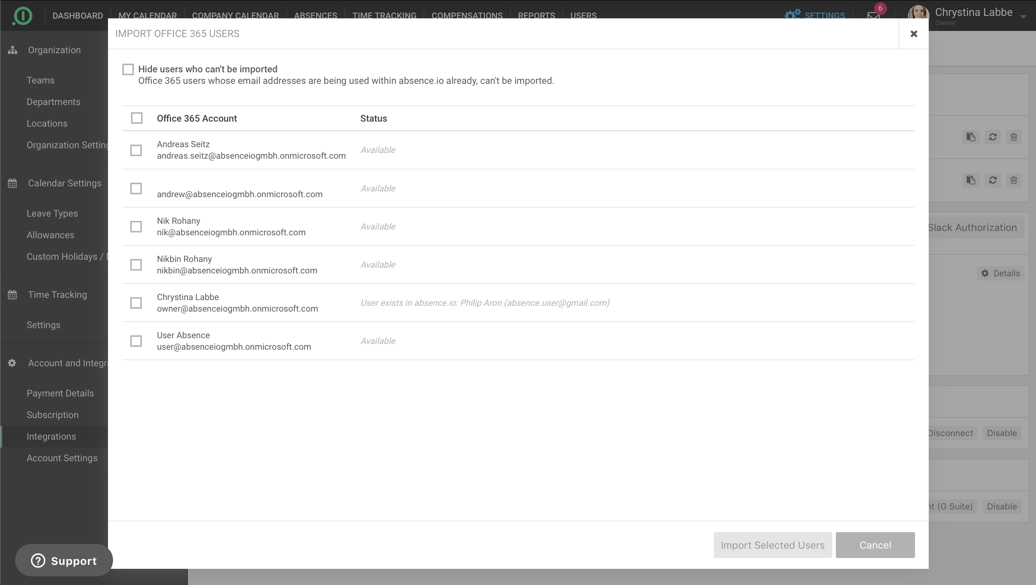Image resolution: width=1036 pixels, height=585 pixels.
Task: Click the second row's refresh sync icon
Action: (x=992, y=180)
